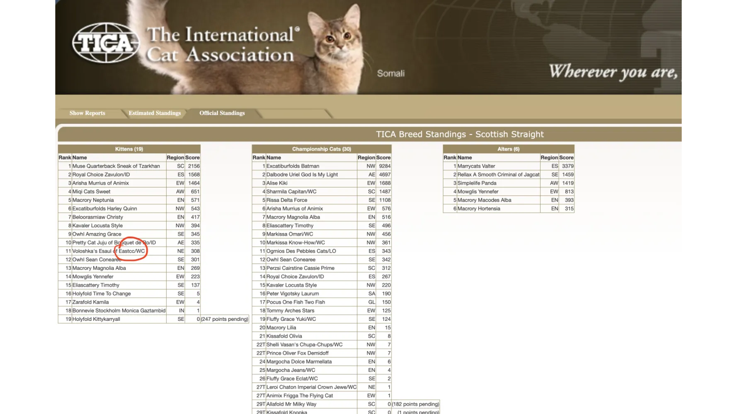Open the Official Standings tab
The width and height of the screenshot is (737, 414).
[222, 113]
